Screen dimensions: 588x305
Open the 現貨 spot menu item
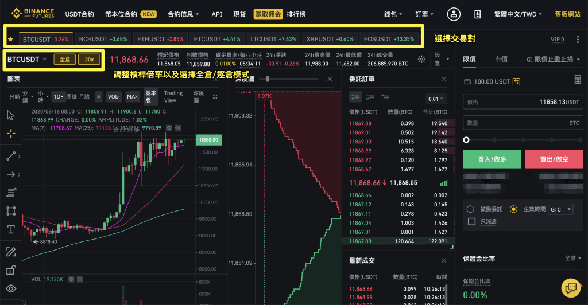239,14
